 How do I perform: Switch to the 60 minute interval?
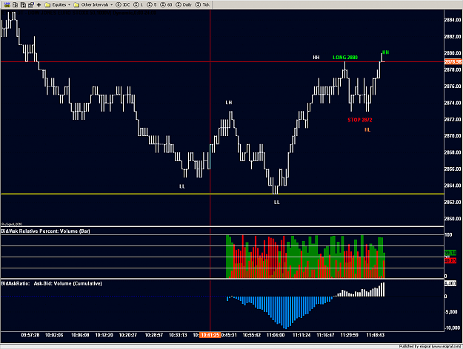166,4
